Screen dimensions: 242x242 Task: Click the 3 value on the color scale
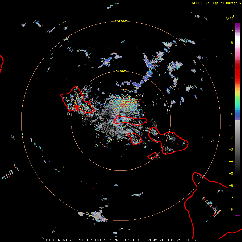pyautogui.click(x=232, y=78)
